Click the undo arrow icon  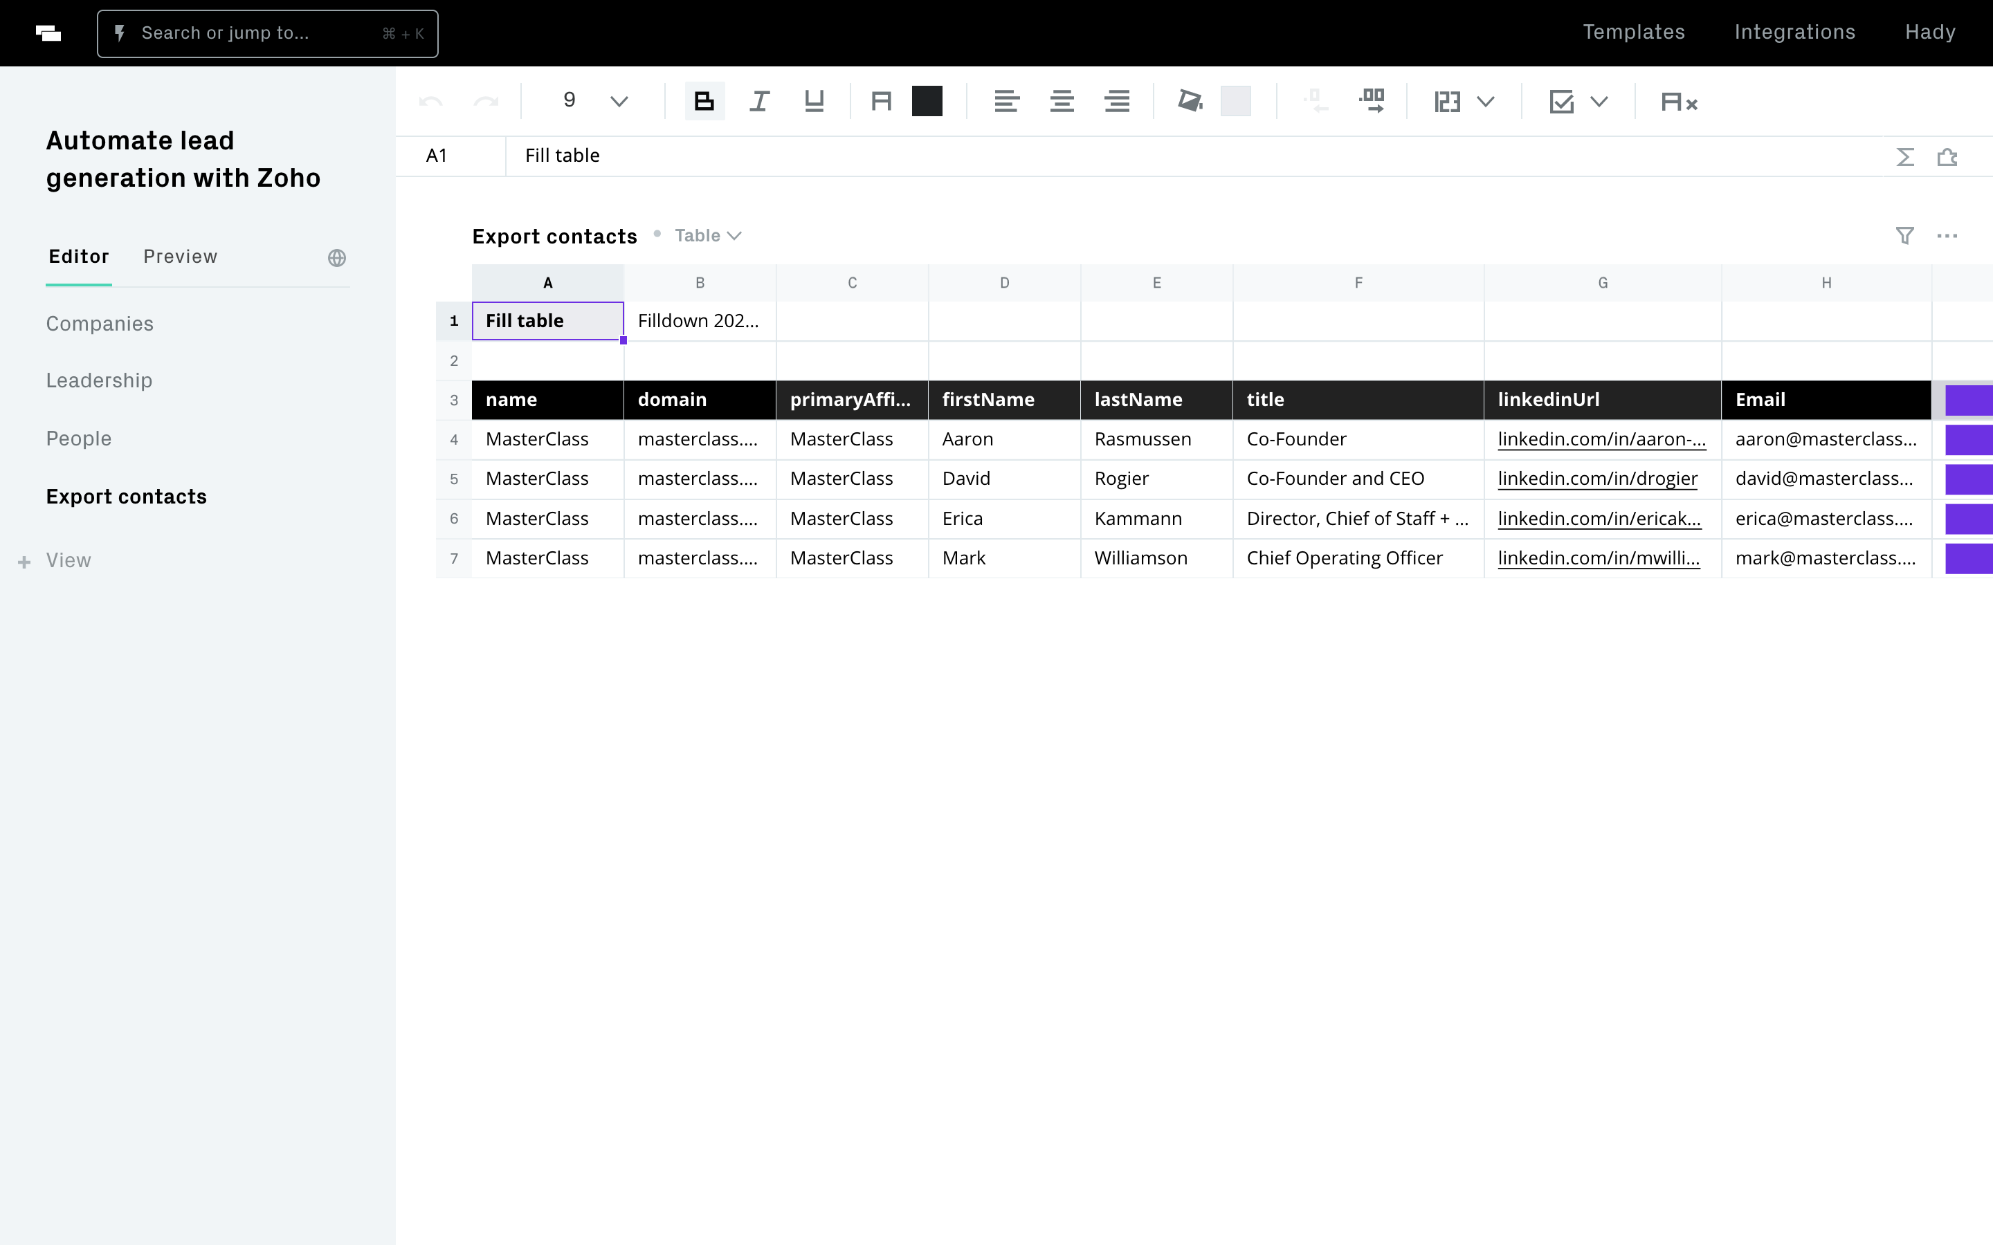click(x=430, y=101)
